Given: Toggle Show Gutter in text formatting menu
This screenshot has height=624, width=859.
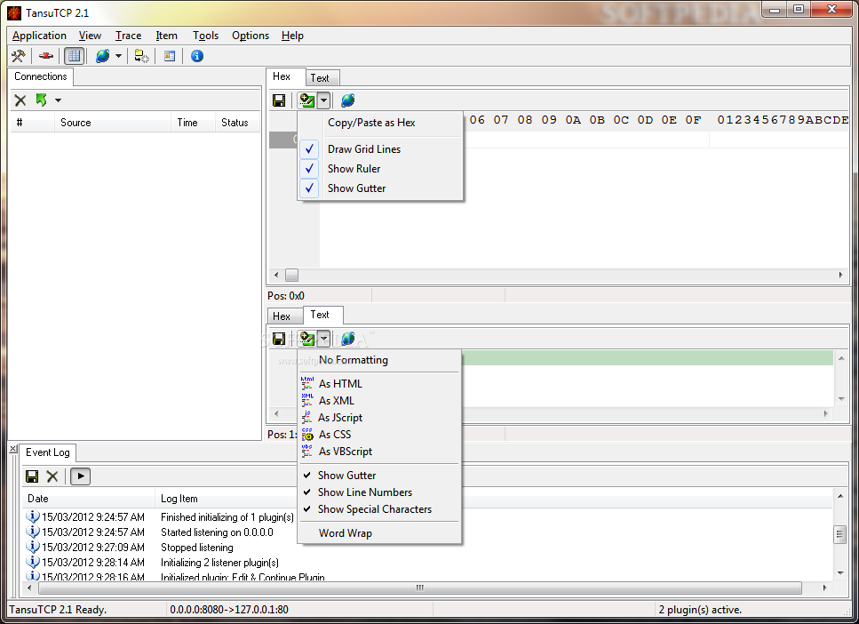Looking at the screenshot, I should [379, 476].
